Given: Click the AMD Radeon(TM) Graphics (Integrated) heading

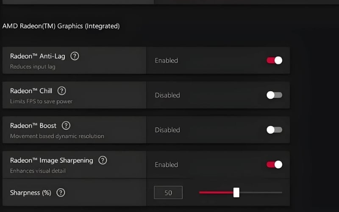Looking at the screenshot, I should pyautogui.click(x=61, y=26).
